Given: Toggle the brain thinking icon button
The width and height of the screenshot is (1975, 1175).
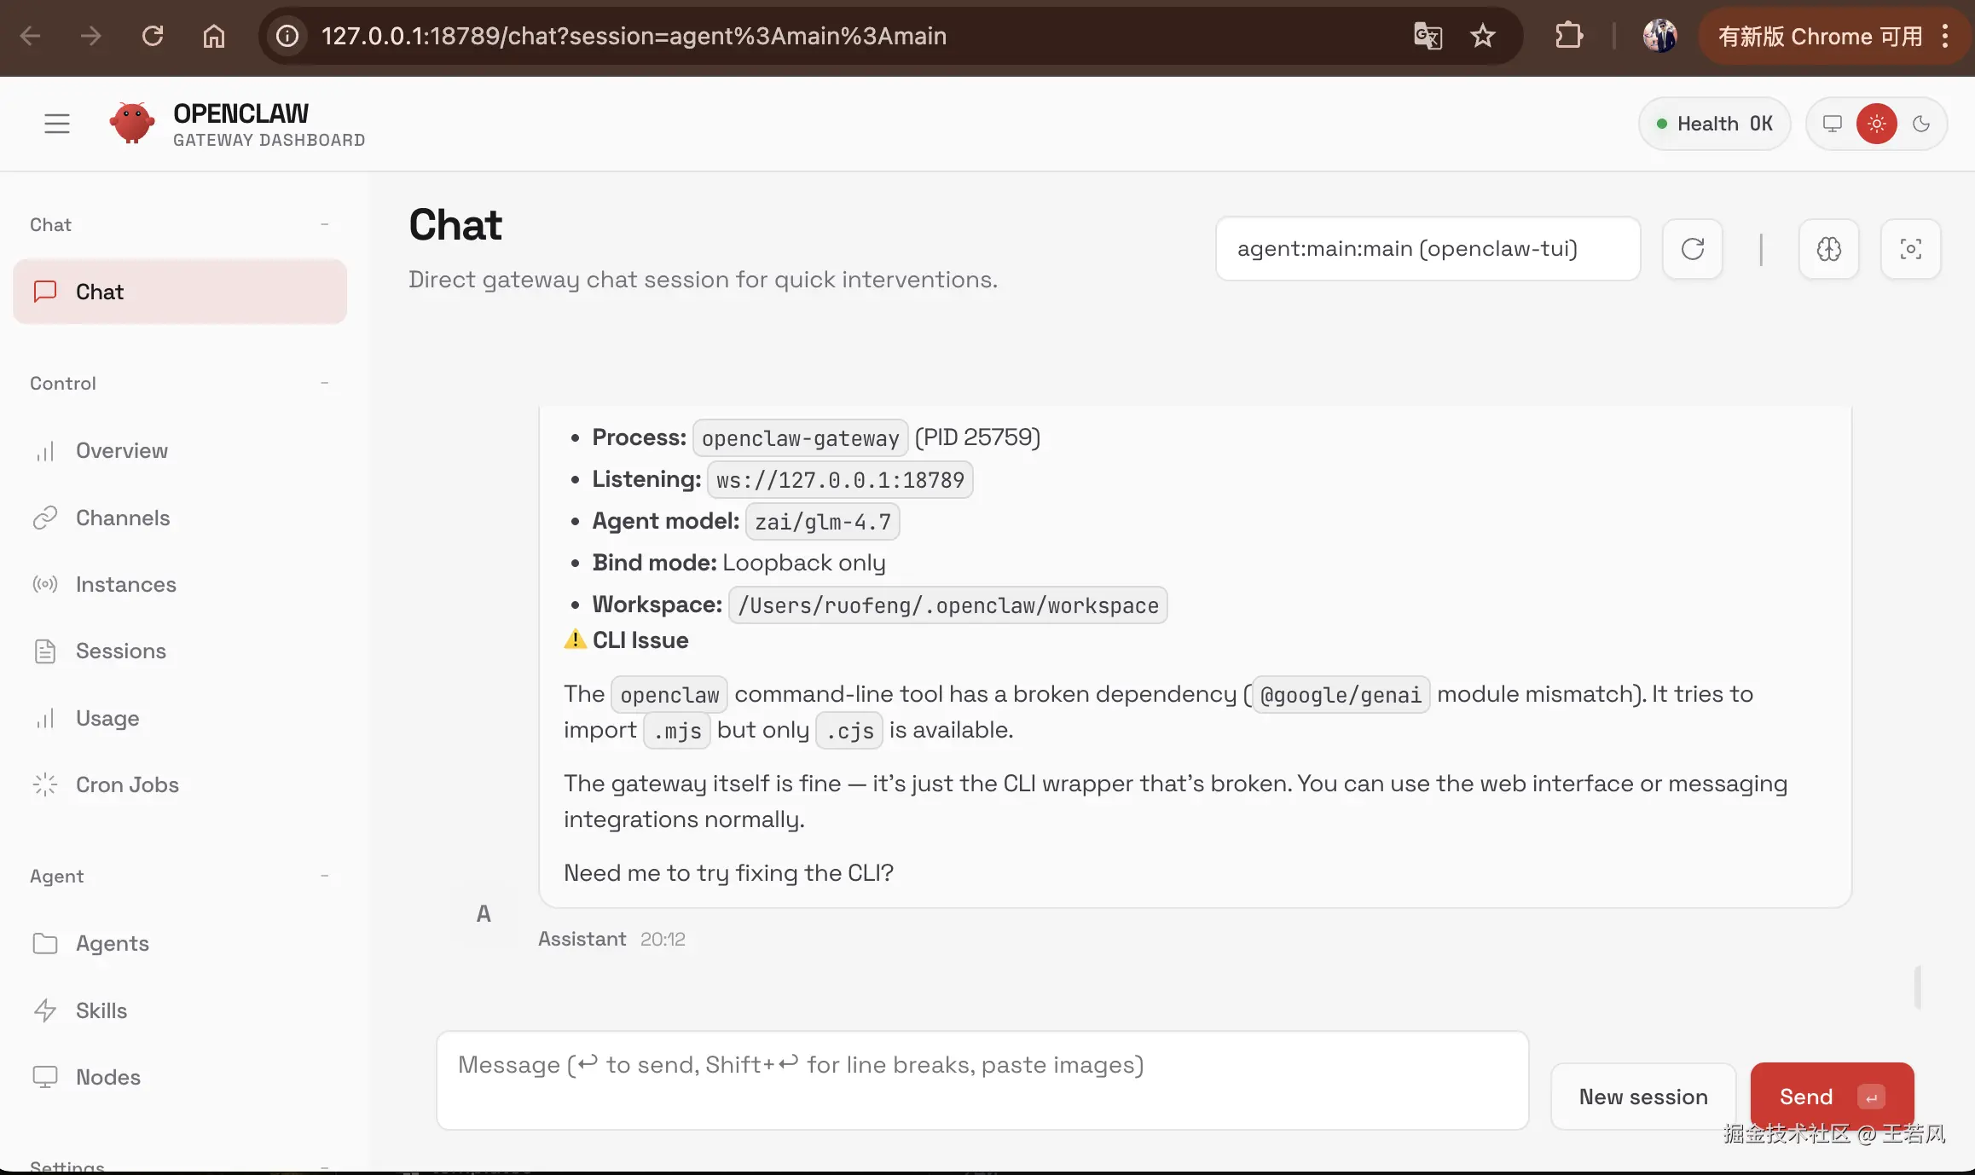Looking at the screenshot, I should coord(1828,249).
